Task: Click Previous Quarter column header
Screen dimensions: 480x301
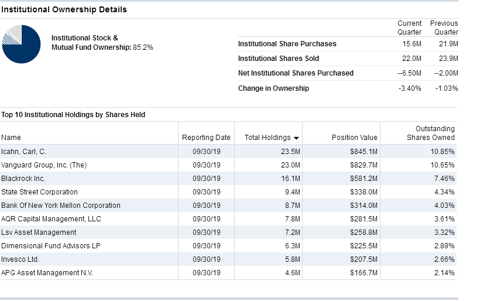Action: coord(444,28)
